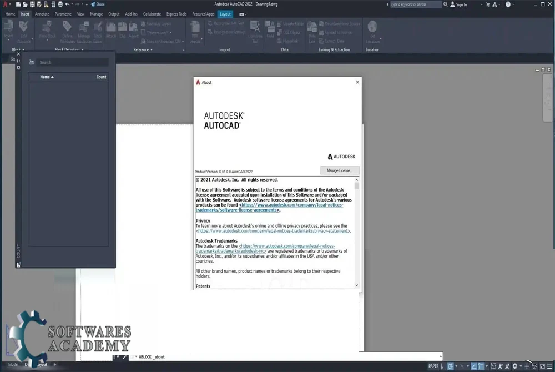The width and height of the screenshot is (555, 372).
Task: Undo the last action with the Undo arrow
Action: pyautogui.click(x=67, y=4)
